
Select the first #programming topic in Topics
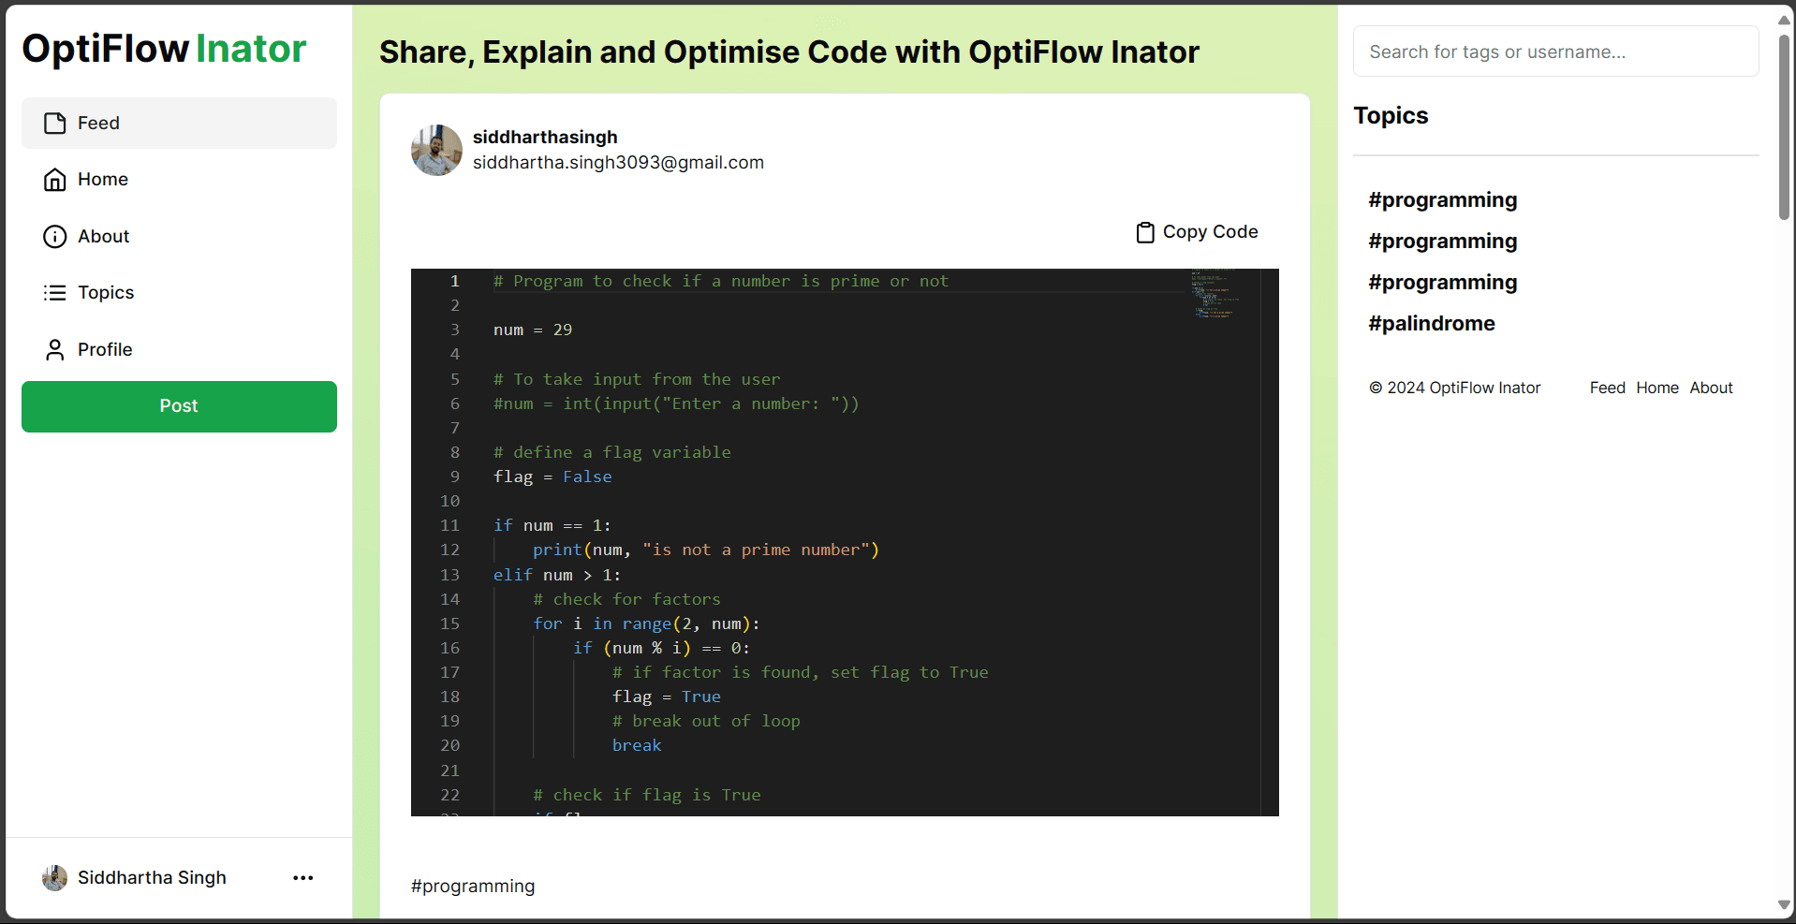[x=1442, y=200]
